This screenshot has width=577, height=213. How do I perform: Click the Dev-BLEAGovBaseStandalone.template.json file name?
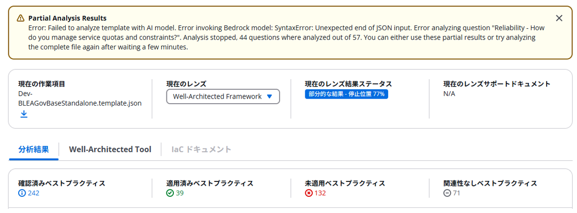pyautogui.click(x=80, y=98)
